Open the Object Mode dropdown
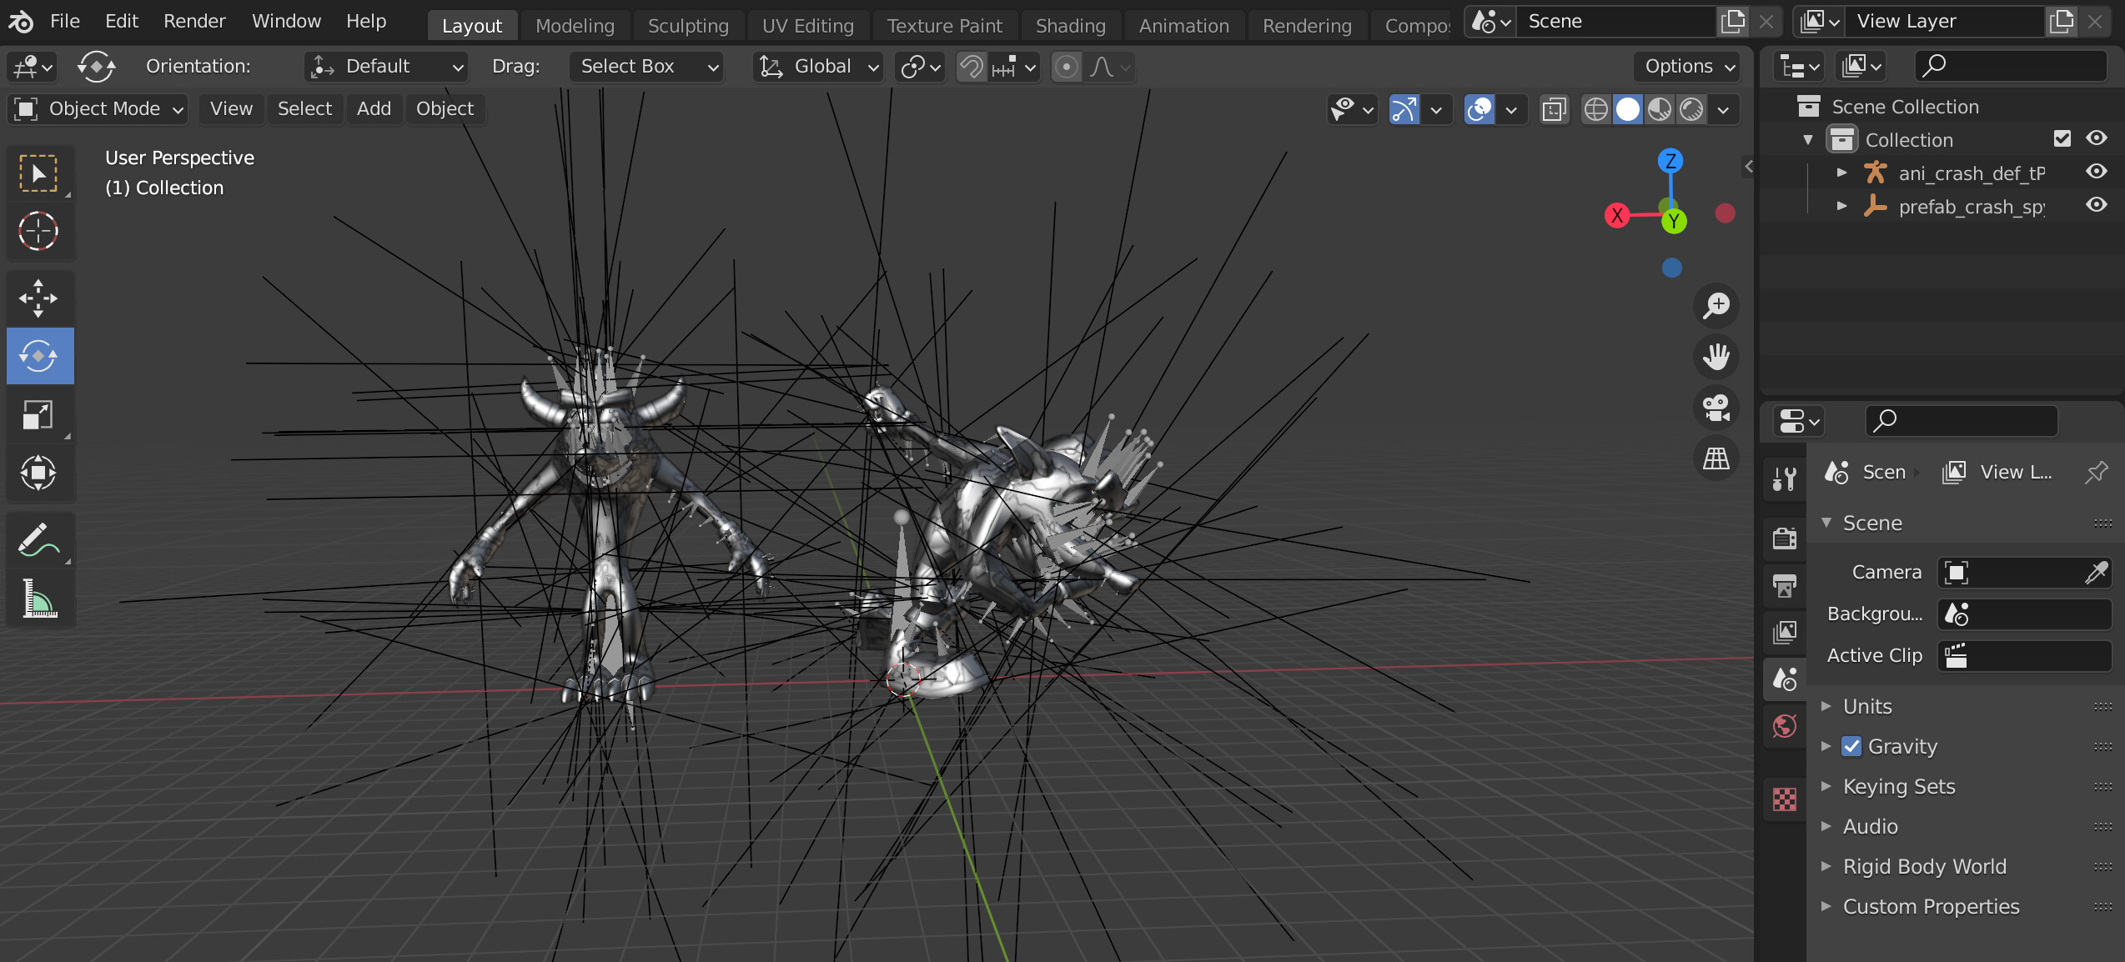The height and width of the screenshot is (962, 2125). click(98, 108)
